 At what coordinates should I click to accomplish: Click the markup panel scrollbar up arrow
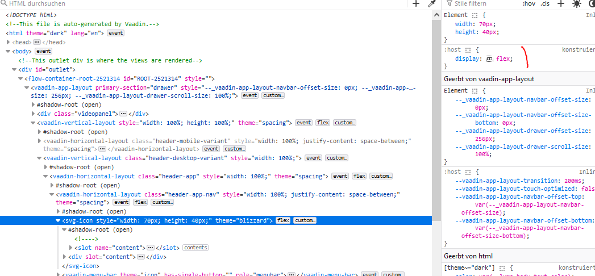tap(436, 14)
